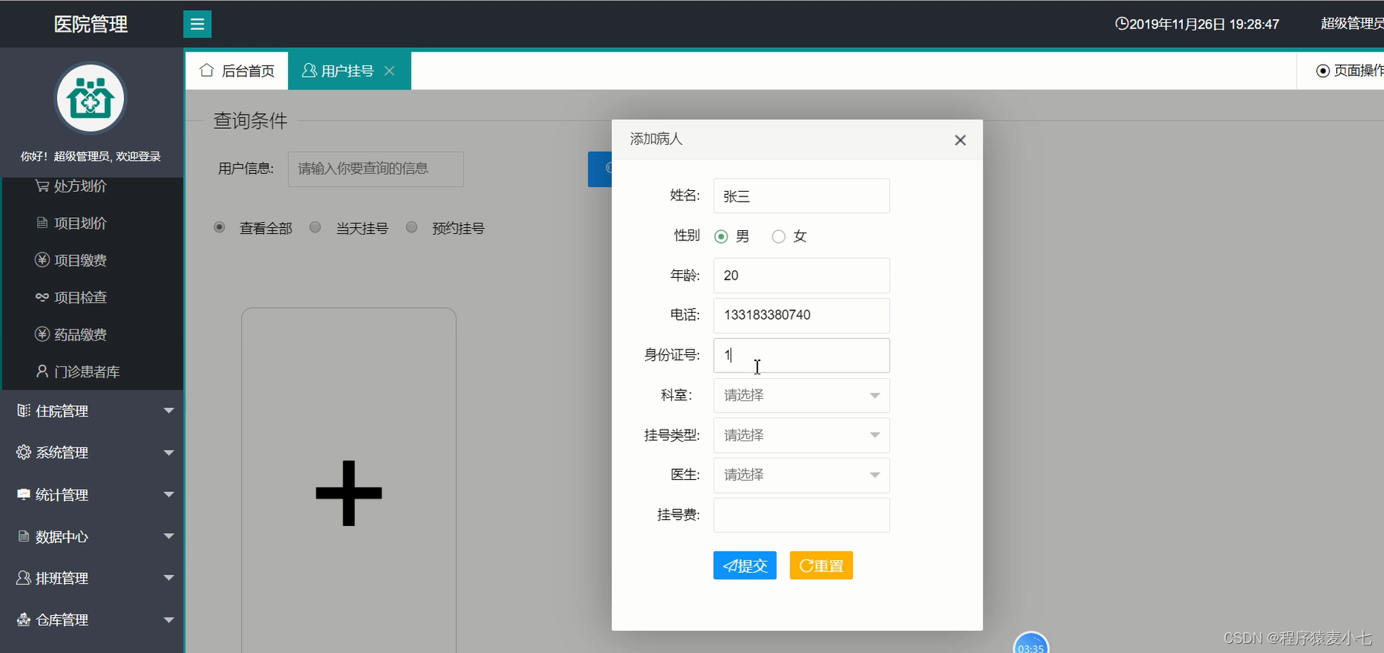
Task: Switch to the 后台首页 tab
Action: (x=237, y=71)
